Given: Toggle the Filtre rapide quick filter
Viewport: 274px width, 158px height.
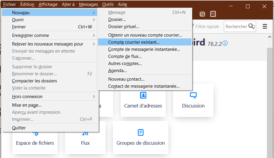Looking at the screenshot, I should [206, 27].
